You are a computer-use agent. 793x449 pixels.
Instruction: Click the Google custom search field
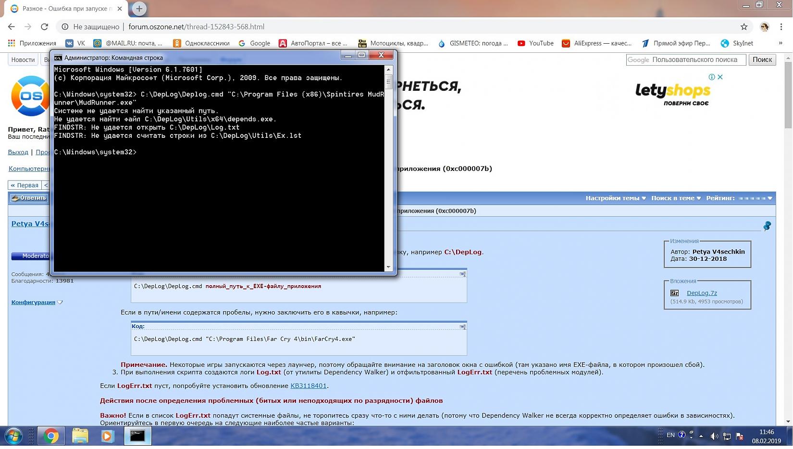coord(686,60)
